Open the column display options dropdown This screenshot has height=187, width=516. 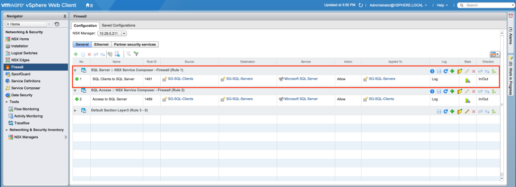pos(495,54)
